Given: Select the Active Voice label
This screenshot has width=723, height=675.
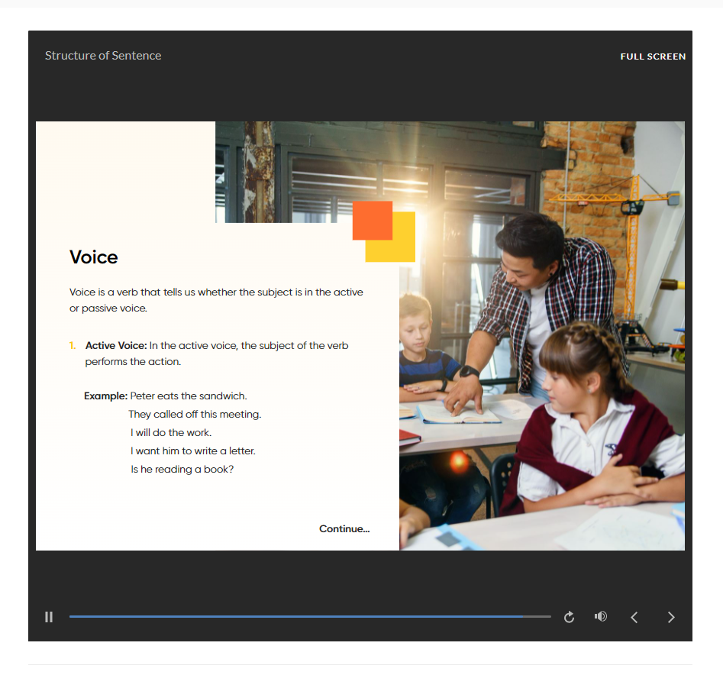Looking at the screenshot, I should click(116, 345).
